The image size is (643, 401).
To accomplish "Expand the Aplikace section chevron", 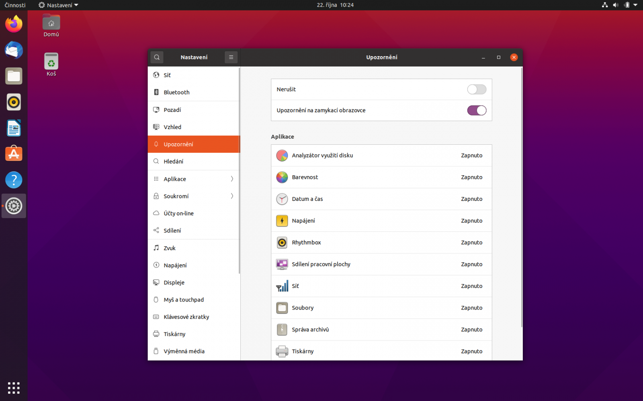I will pos(232,179).
